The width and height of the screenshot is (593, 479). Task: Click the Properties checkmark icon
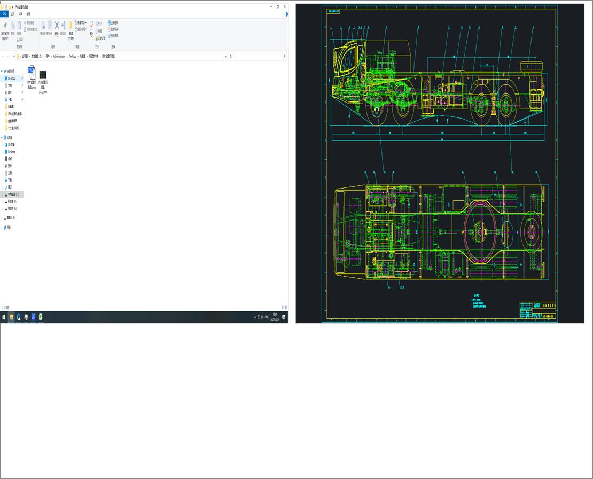point(91,25)
